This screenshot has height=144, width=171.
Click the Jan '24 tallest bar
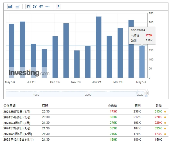point(99,47)
